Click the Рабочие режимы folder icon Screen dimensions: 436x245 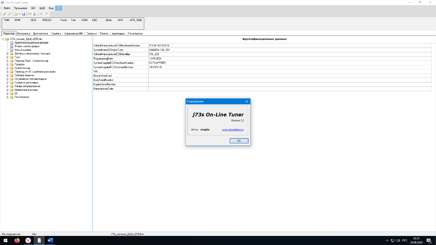click(11, 75)
